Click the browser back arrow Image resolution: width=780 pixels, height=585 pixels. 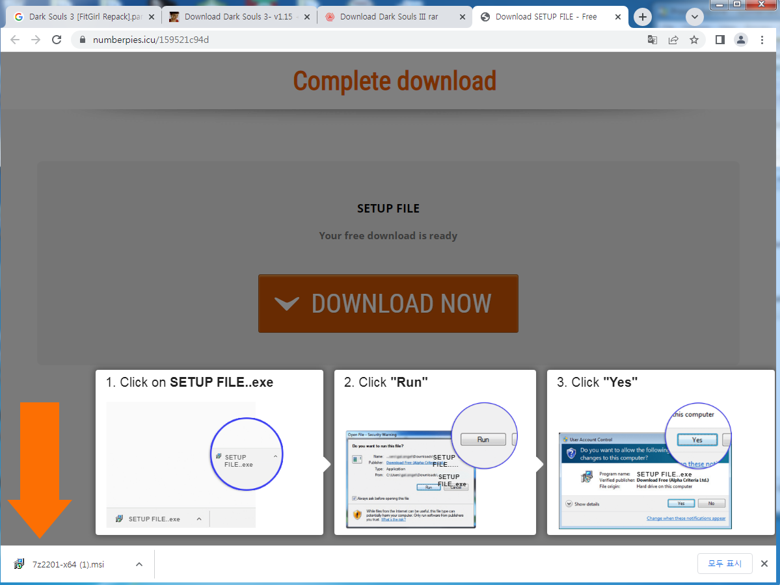click(x=15, y=40)
